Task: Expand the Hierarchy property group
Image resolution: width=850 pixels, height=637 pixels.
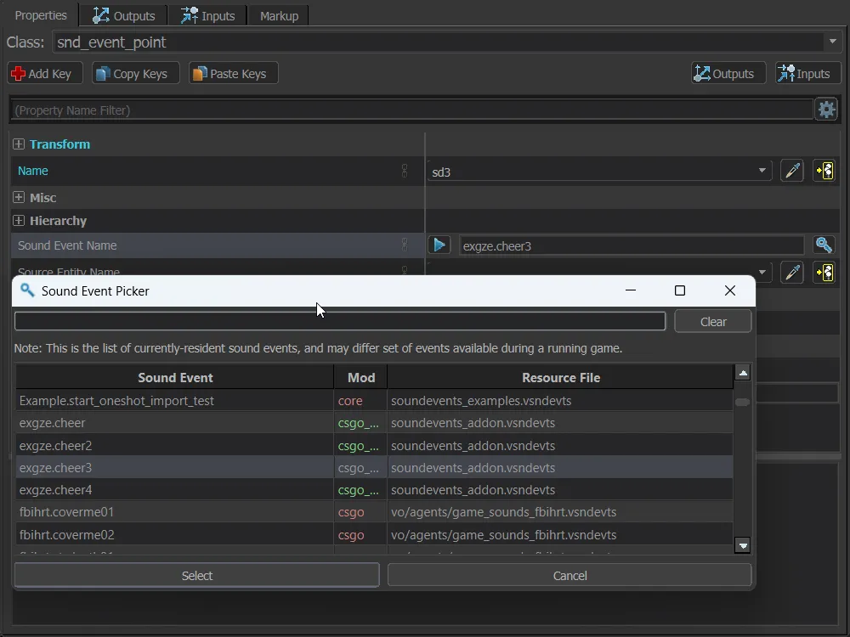Action: 19,221
